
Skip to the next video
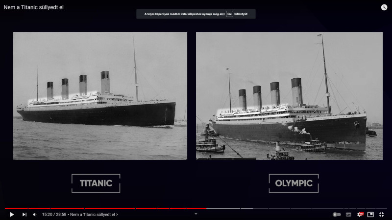click(x=24, y=215)
